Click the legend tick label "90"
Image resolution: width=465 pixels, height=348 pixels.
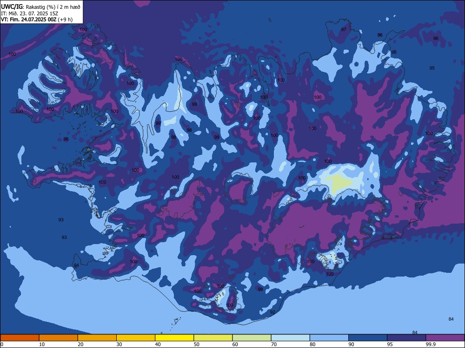click(x=351, y=344)
